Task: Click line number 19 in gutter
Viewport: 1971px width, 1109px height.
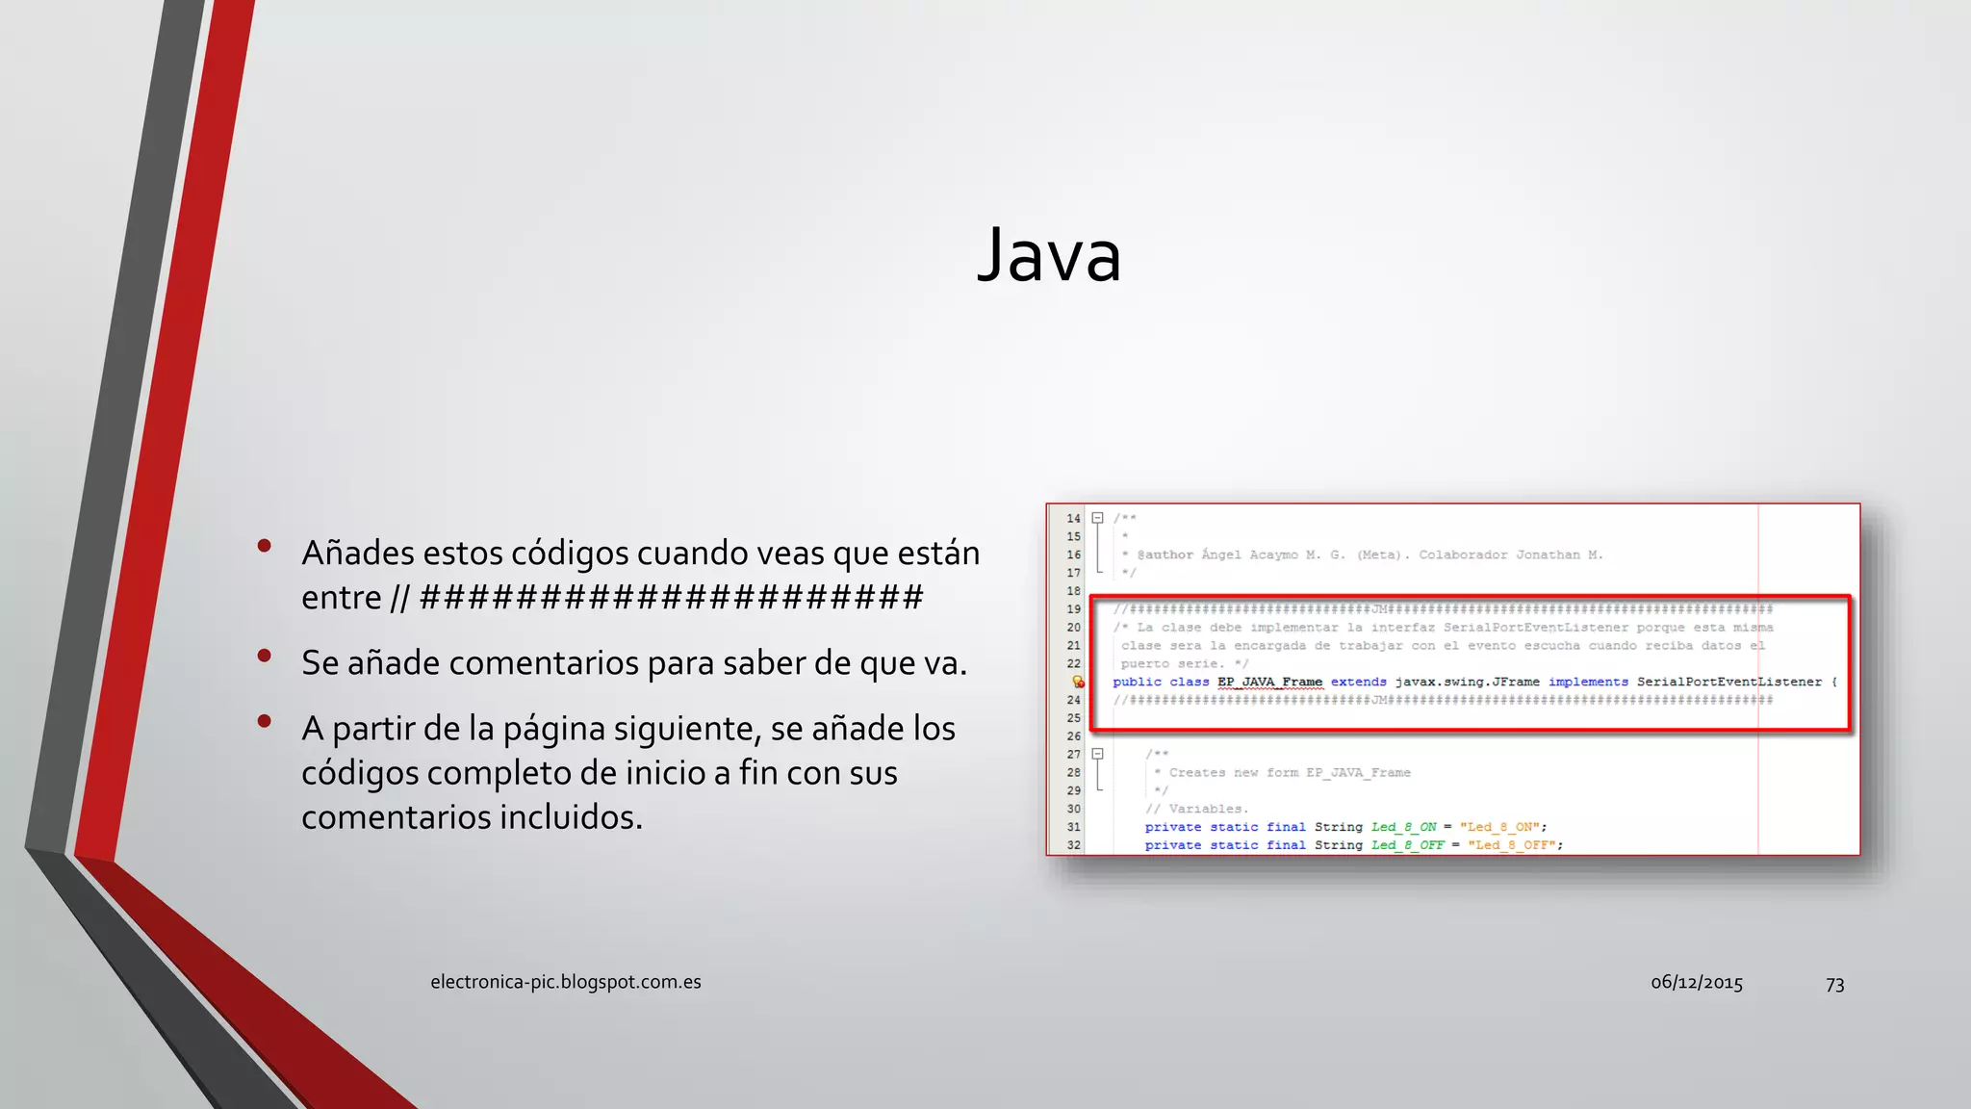Action: pos(1073,609)
